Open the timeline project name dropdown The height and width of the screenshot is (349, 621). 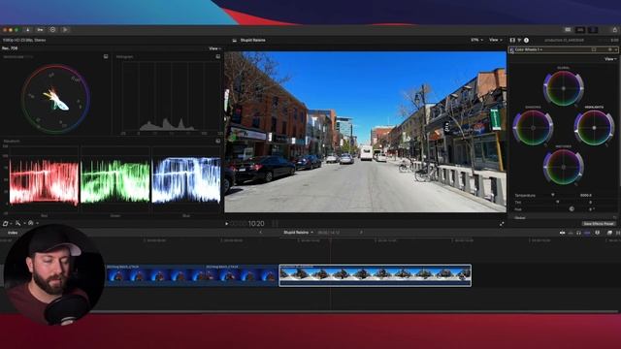pos(298,233)
